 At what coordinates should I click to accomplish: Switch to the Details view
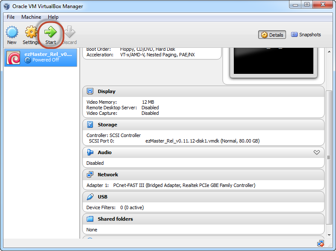(x=272, y=35)
